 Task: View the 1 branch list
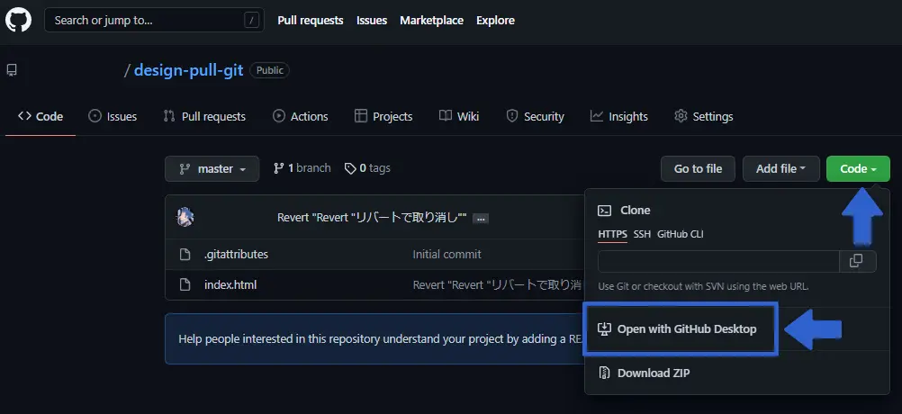tap(302, 168)
